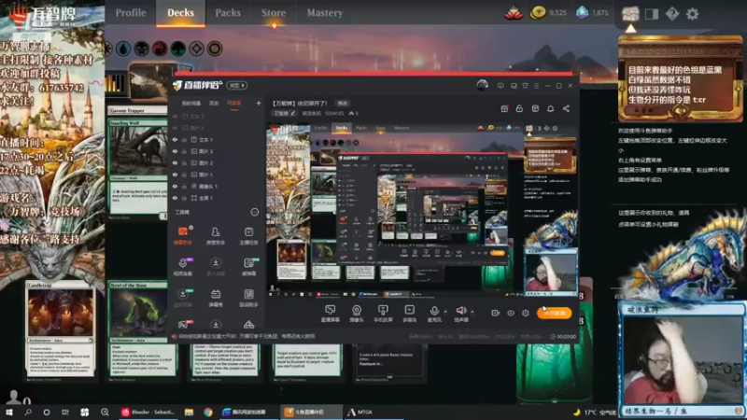Open the 主播任务 tool

pos(248,235)
